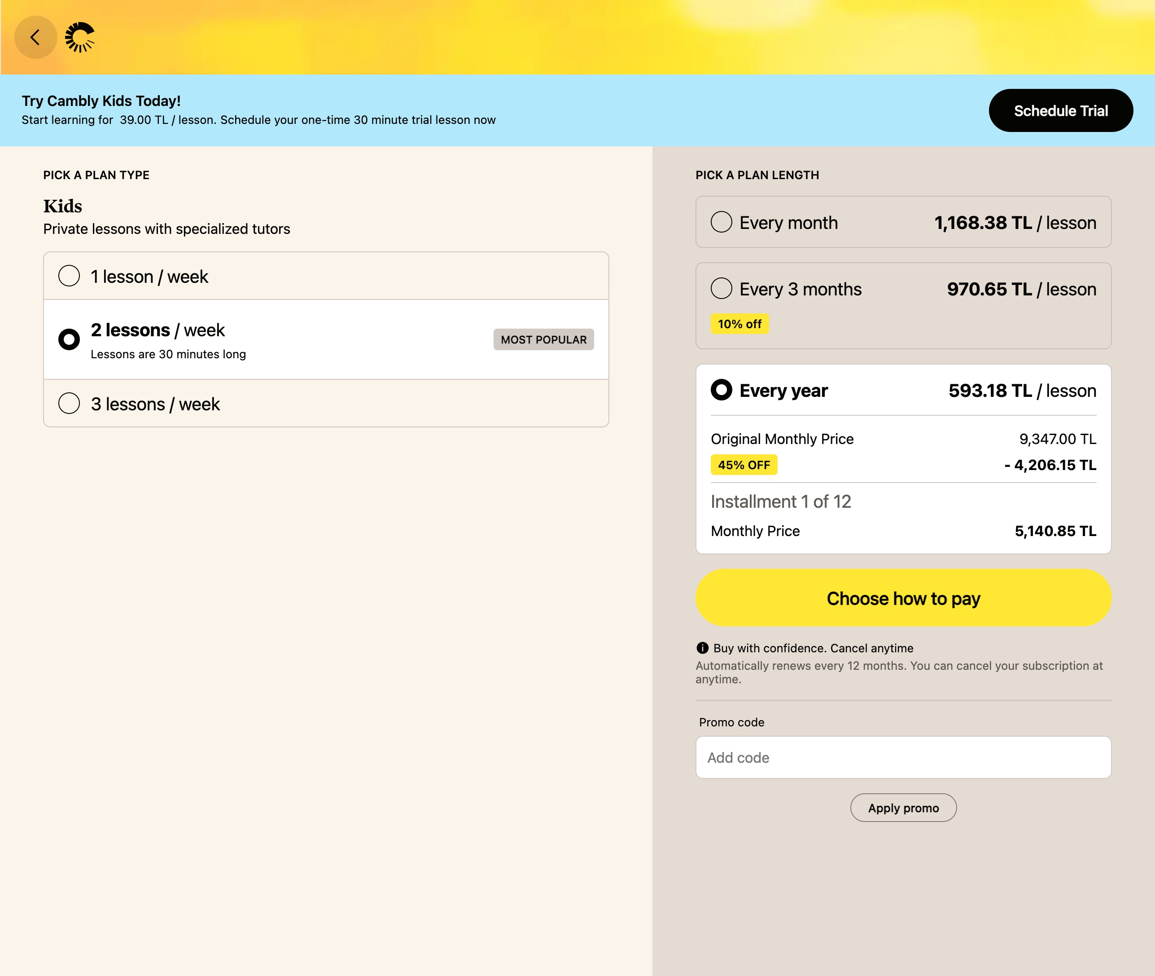This screenshot has height=976, width=1155.
Task: Click the Cambly sunburst logo
Action: click(x=80, y=38)
